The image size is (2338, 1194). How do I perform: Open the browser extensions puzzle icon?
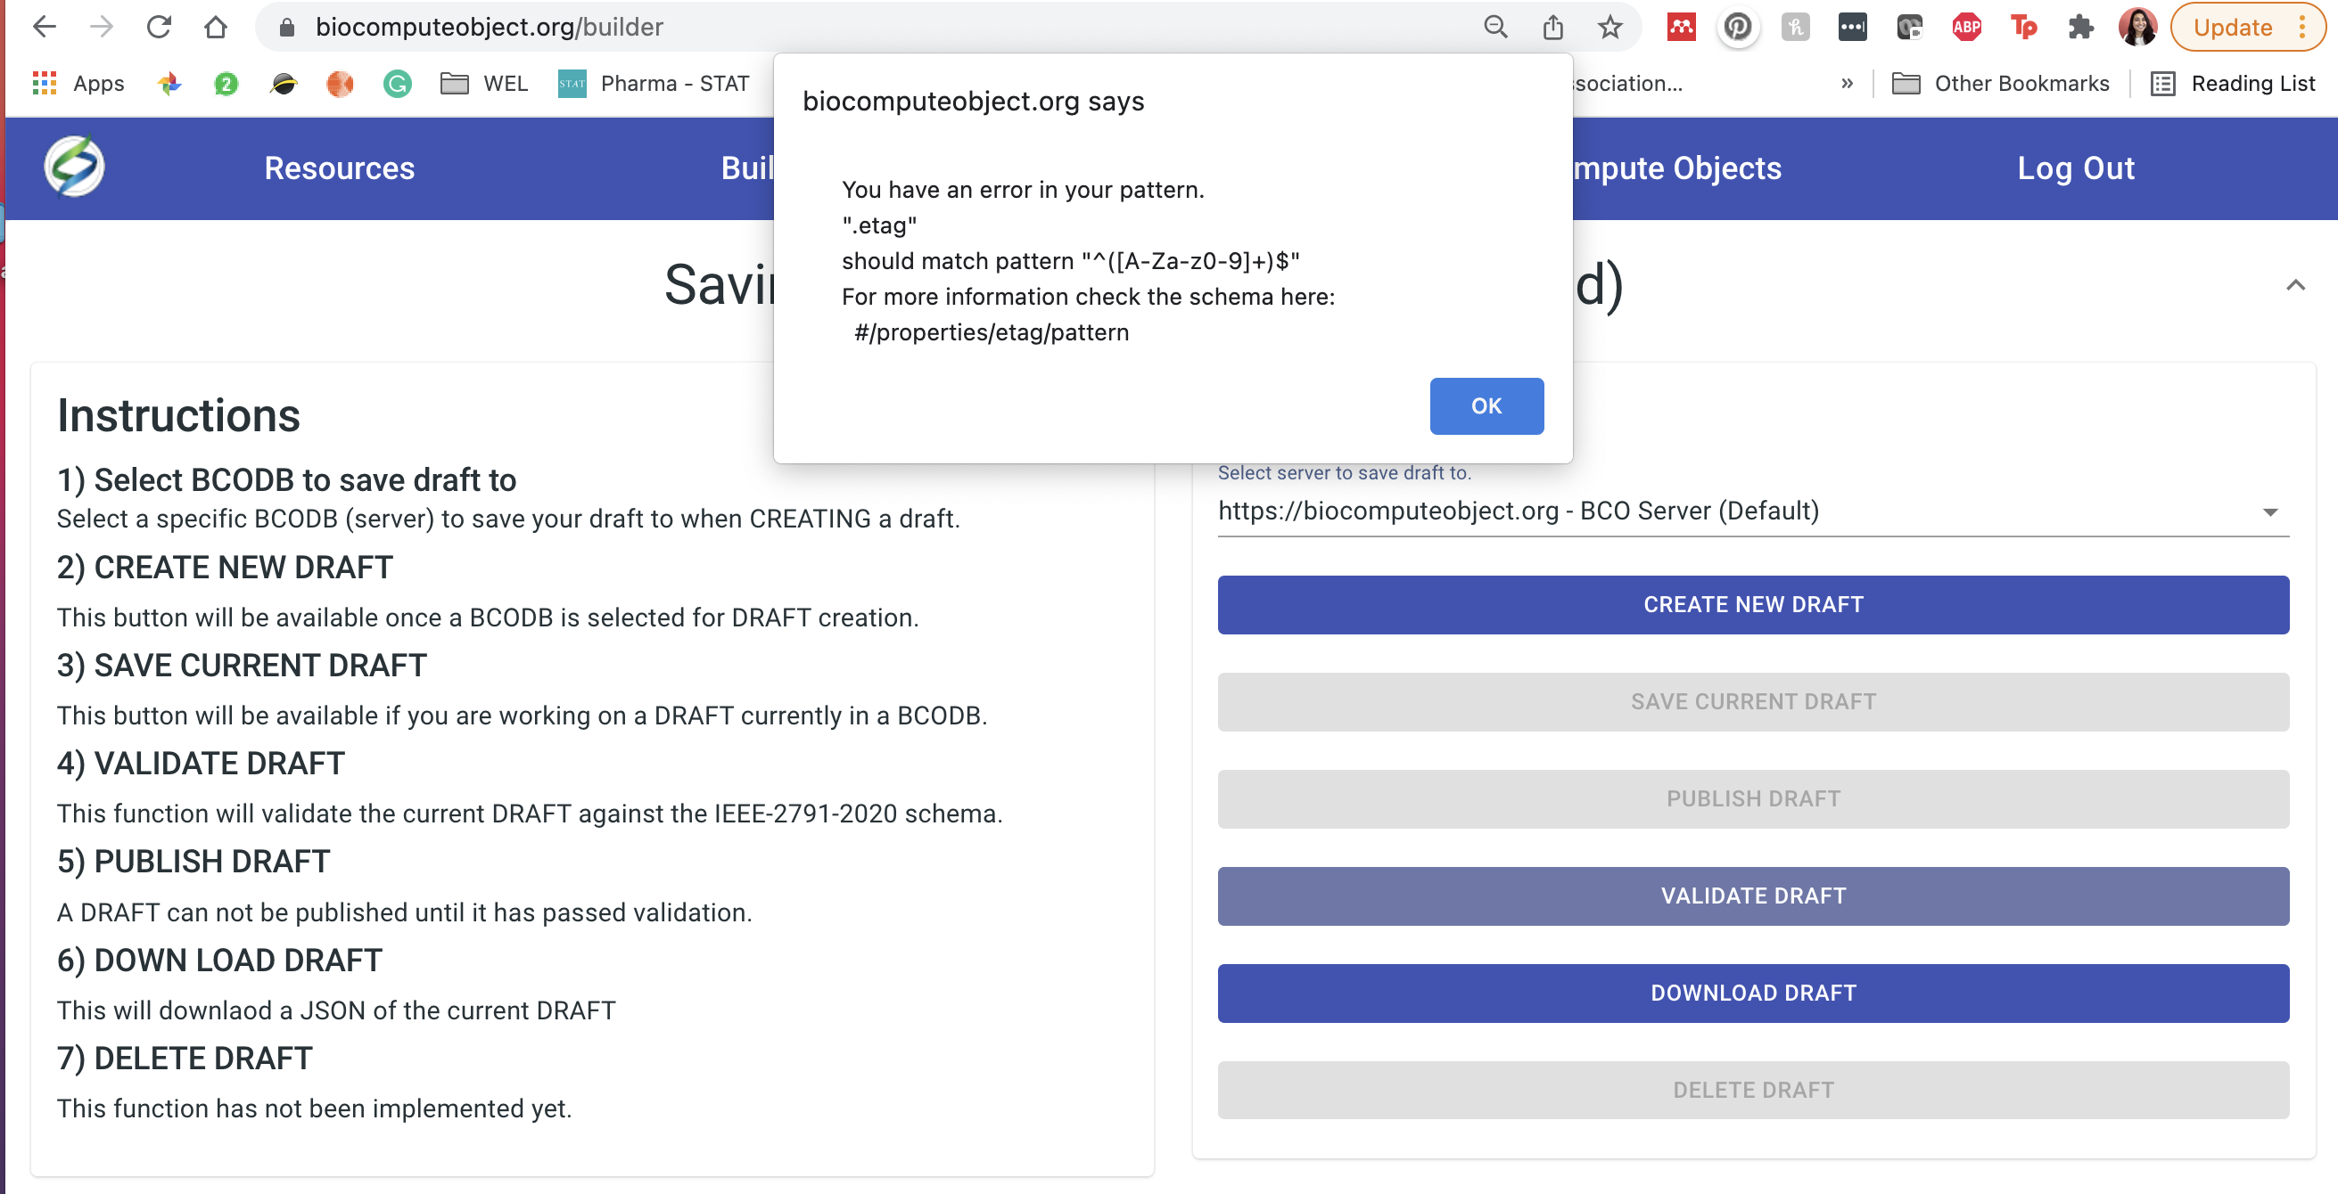tap(2083, 27)
